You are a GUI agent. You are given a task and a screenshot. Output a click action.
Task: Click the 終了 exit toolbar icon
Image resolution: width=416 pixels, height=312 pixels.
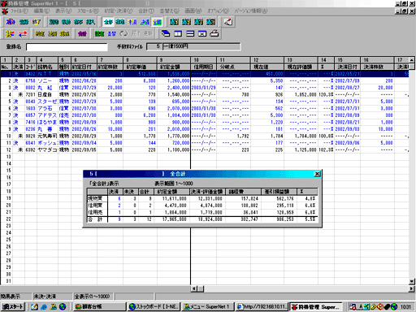click(37, 22)
